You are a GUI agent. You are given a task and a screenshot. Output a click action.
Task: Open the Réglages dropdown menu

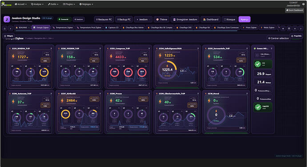(x=86, y=4)
